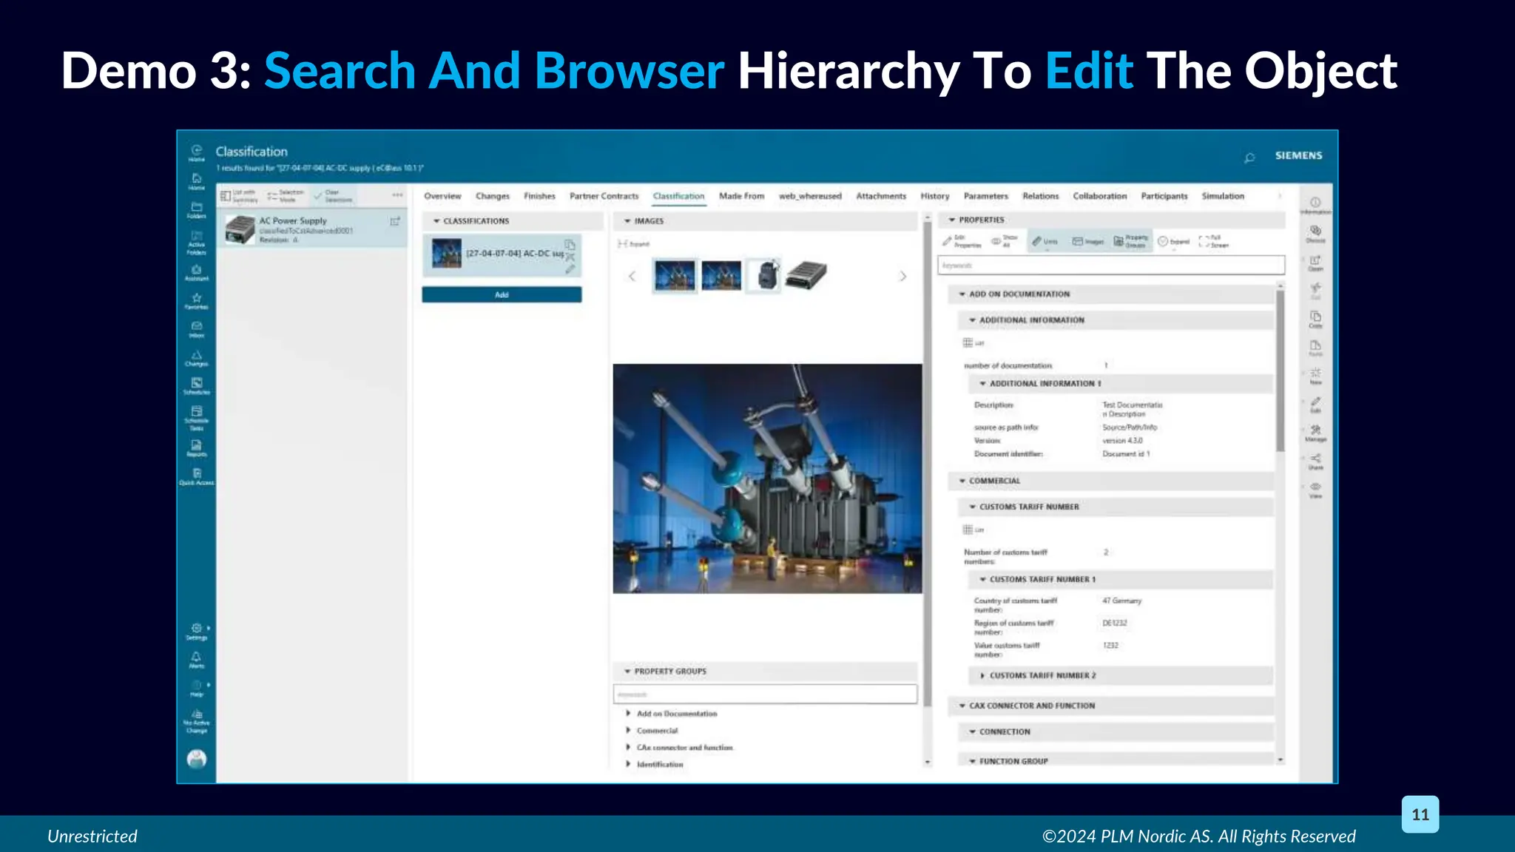Collapse the CLASSIFICATIONS section
The width and height of the screenshot is (1515, 852).
pos(436,221)
